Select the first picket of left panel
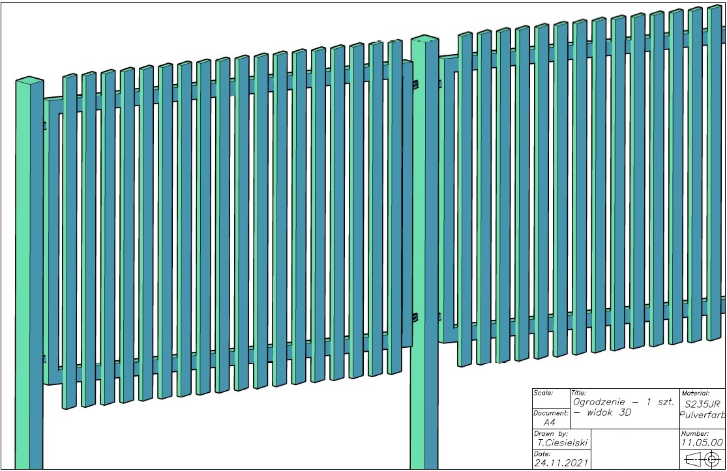The height and width of the screenshot is (471, 727). click(70, 241)
